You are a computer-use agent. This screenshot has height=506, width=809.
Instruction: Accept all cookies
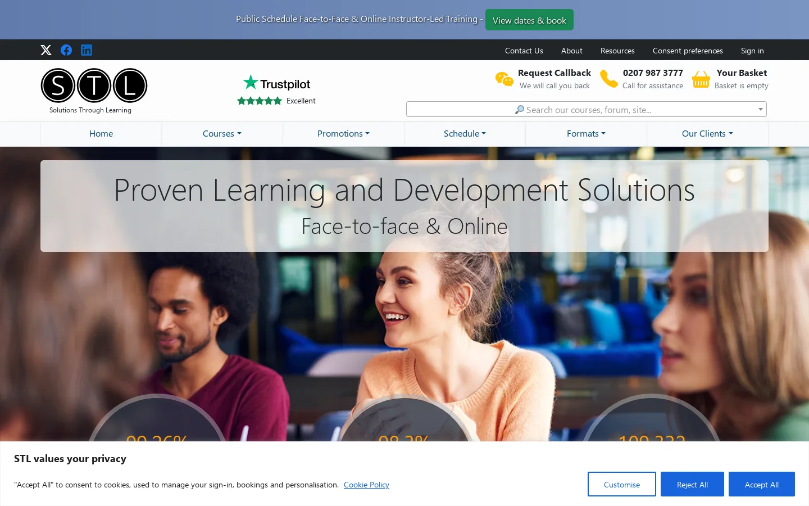pos(762,484)
